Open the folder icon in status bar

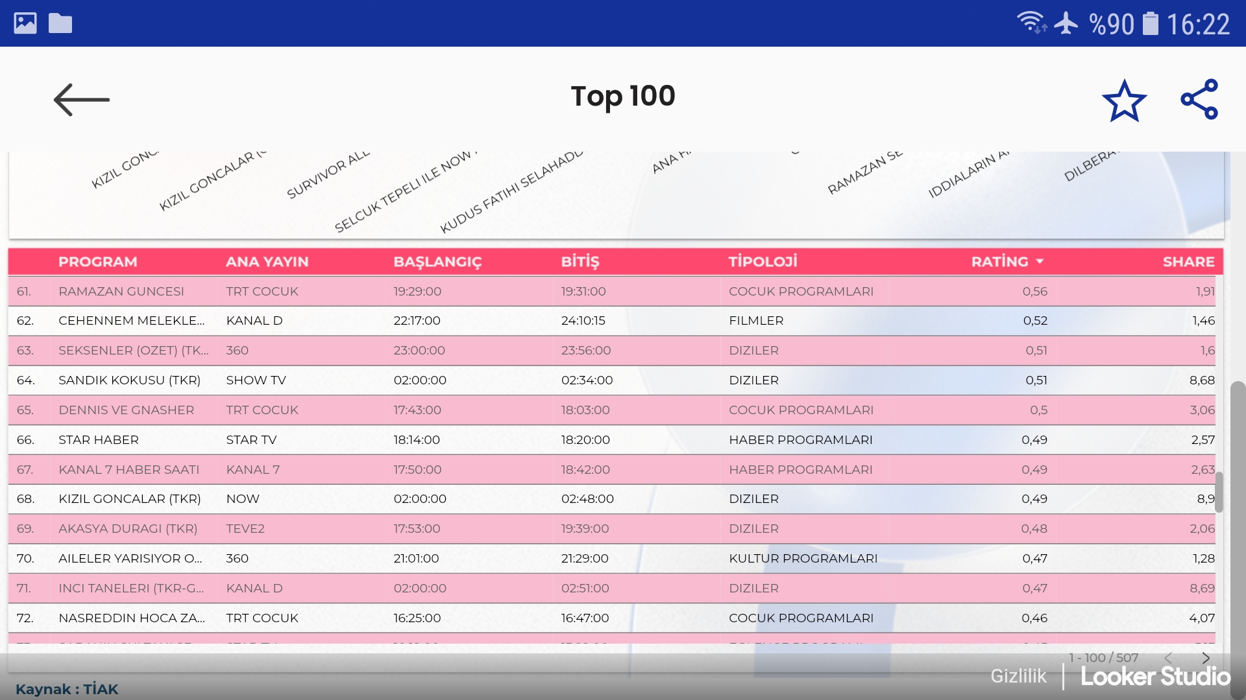pyautogui.click(x=60, y=23)
